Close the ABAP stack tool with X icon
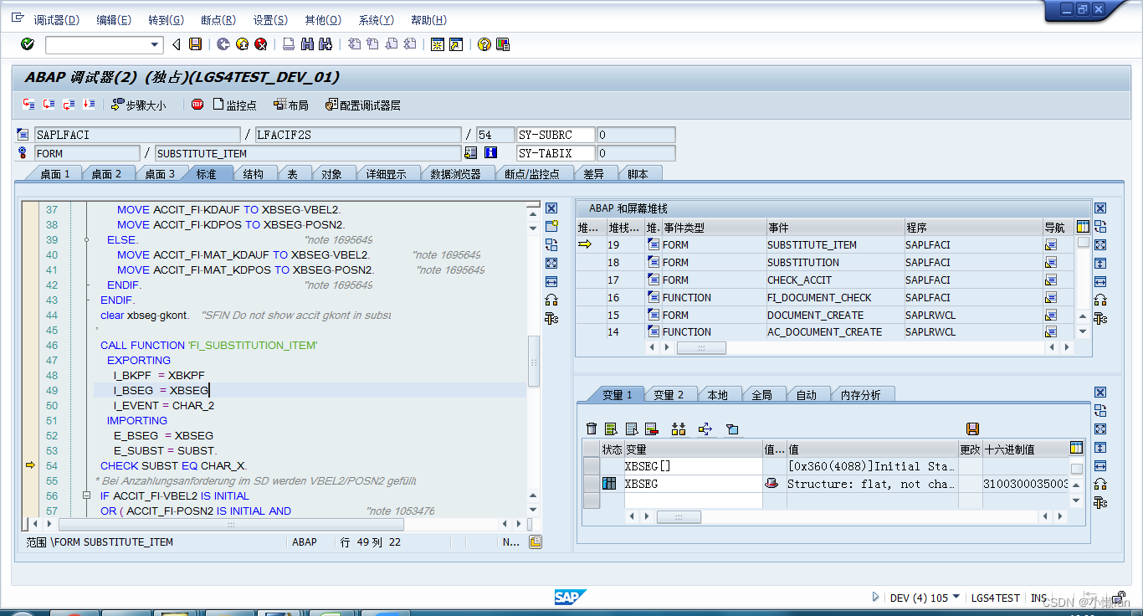The width and height of the screenshot is (1143, 616). coord(1100,208)
